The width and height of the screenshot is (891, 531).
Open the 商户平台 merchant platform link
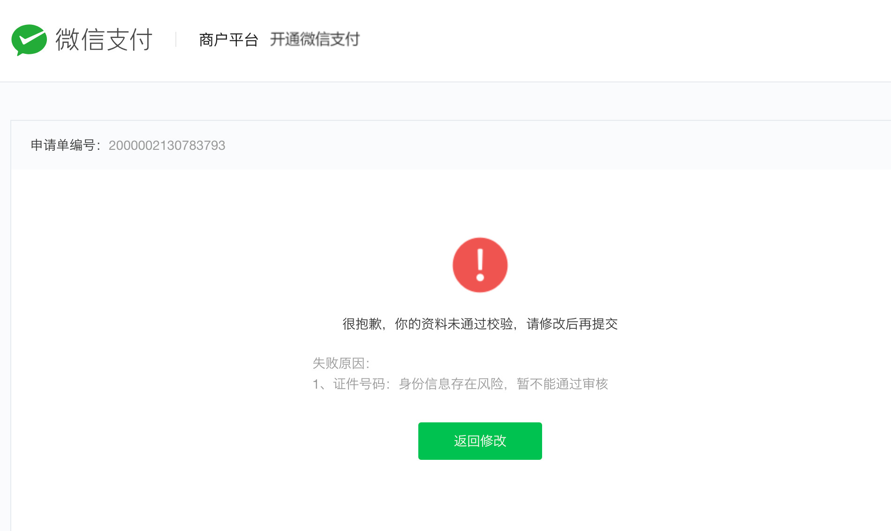[228, 40]
